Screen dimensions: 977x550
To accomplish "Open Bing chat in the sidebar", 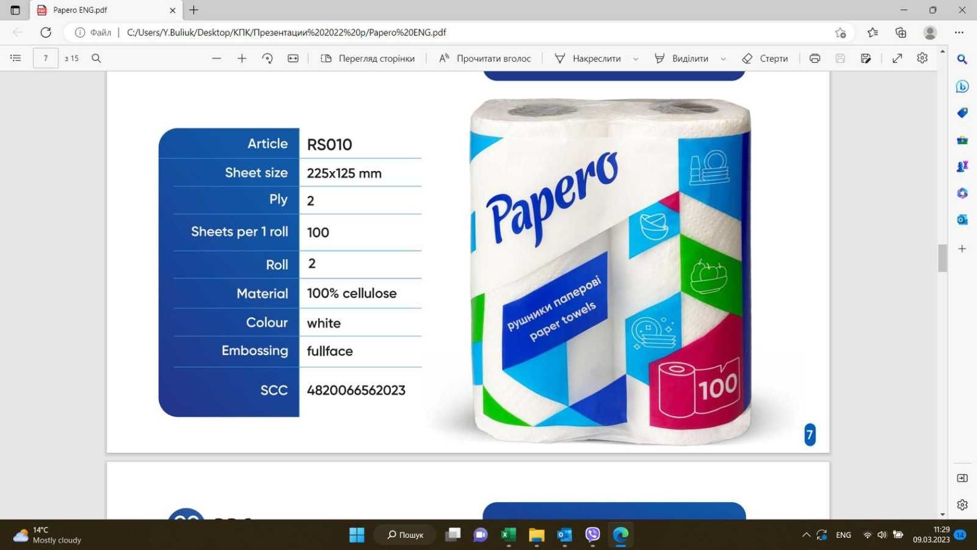I will coord(962,86).
